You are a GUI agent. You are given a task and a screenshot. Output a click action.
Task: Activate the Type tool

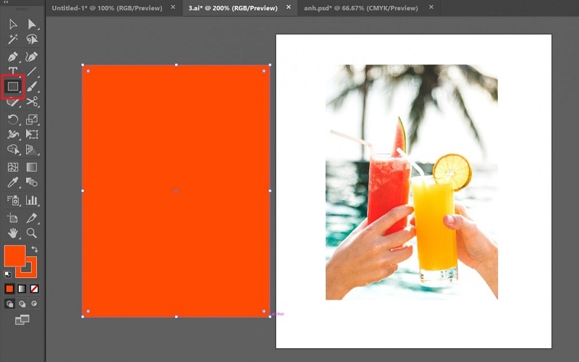(x=13, y=72)
